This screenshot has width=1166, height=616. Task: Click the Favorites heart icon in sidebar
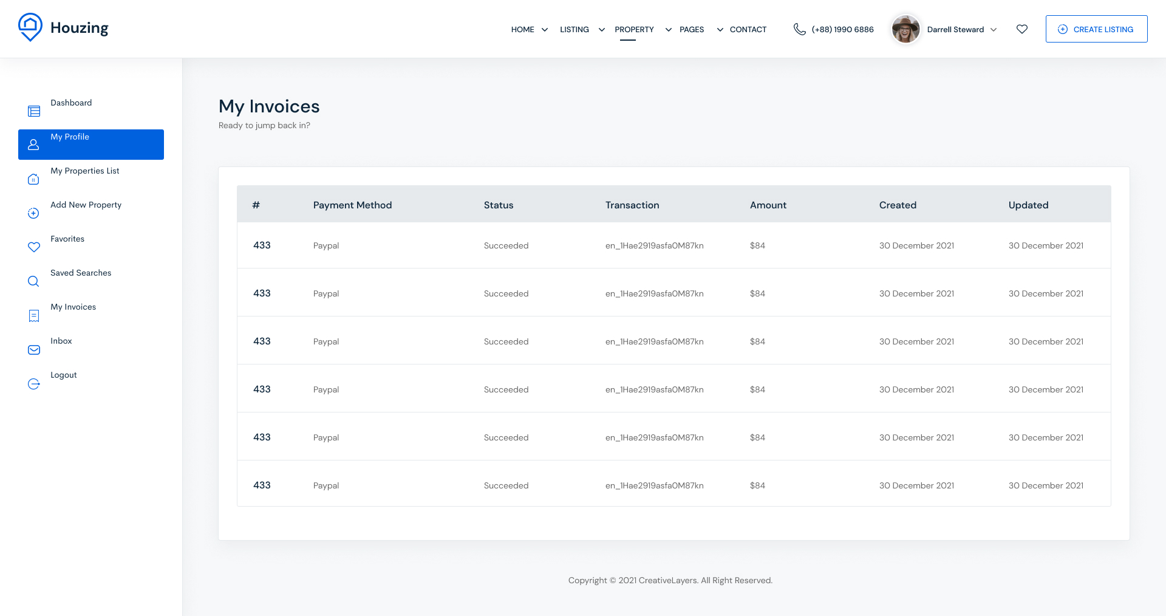34,247
